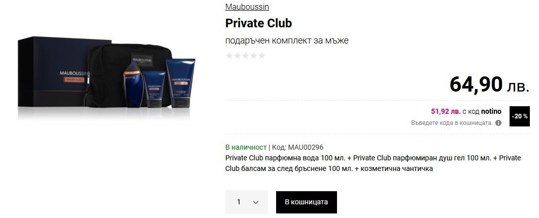Rate the product with the first star
The image size is (539, 218).
pos(229,56)
